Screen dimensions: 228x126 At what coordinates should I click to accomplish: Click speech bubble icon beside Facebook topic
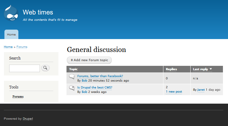click(72, 77)
